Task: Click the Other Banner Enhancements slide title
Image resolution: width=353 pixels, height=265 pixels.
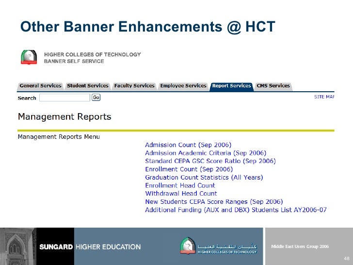Action: [x=148, y=27]
